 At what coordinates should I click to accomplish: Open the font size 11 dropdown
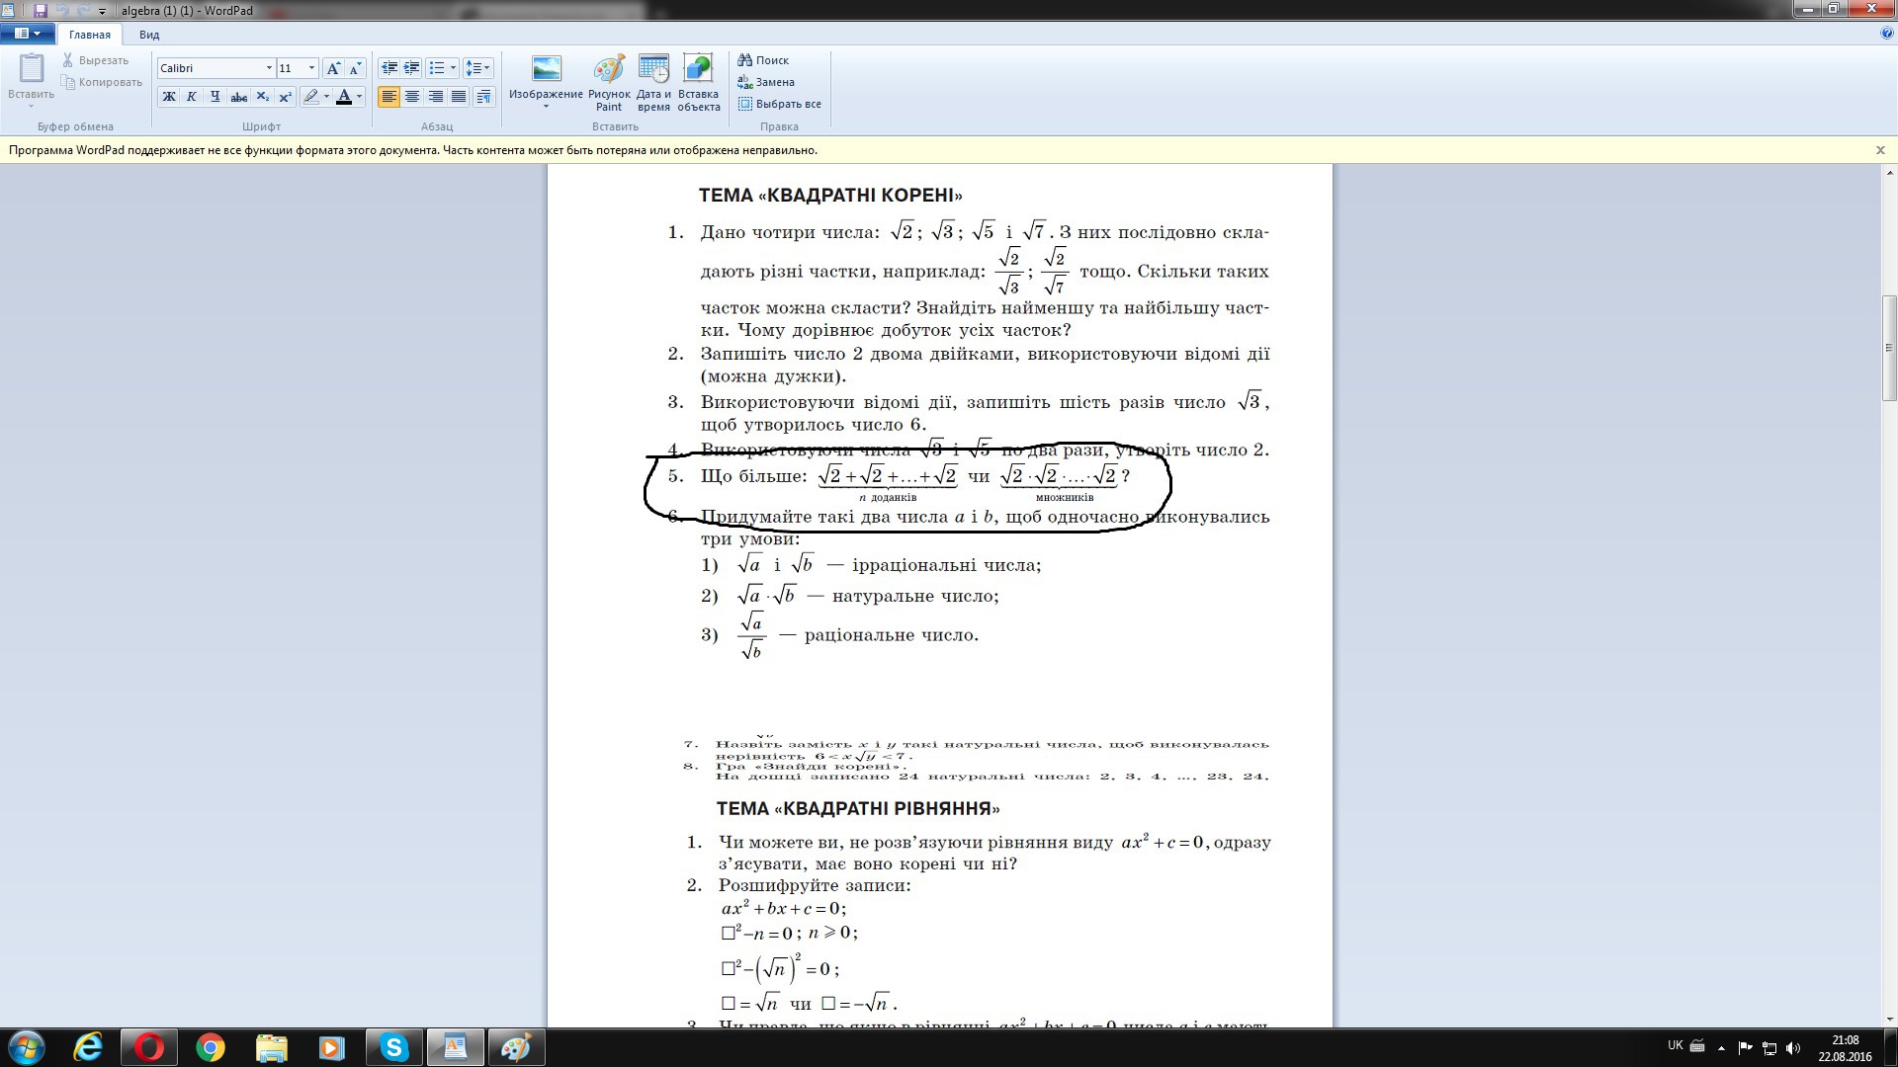tap(311, 68)
